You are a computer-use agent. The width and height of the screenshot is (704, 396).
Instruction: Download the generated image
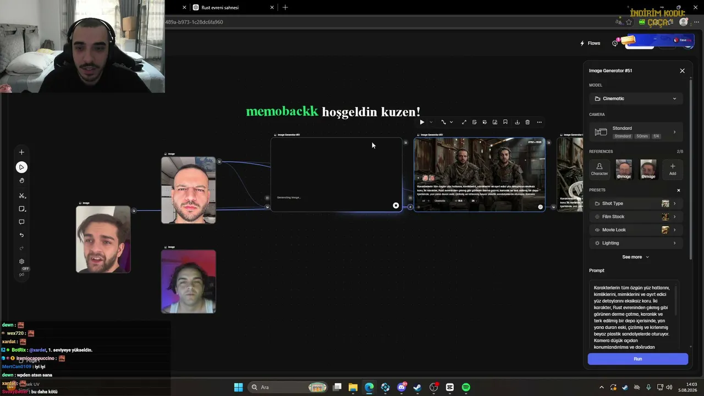(517, 122)
